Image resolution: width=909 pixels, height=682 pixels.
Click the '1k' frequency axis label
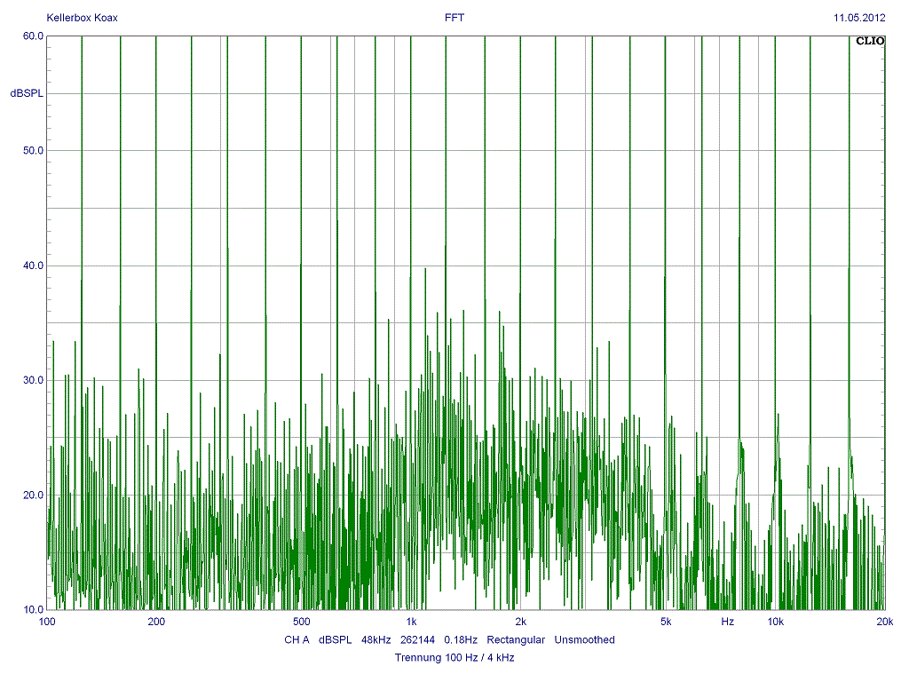pos(411,622)
